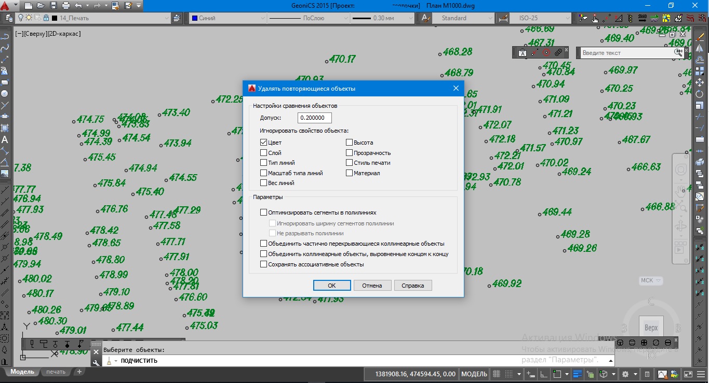Click the layer states stacked-sheets icon
Image resolution: width=709 pixels, height=383 pixels.
tap(177, 18)
